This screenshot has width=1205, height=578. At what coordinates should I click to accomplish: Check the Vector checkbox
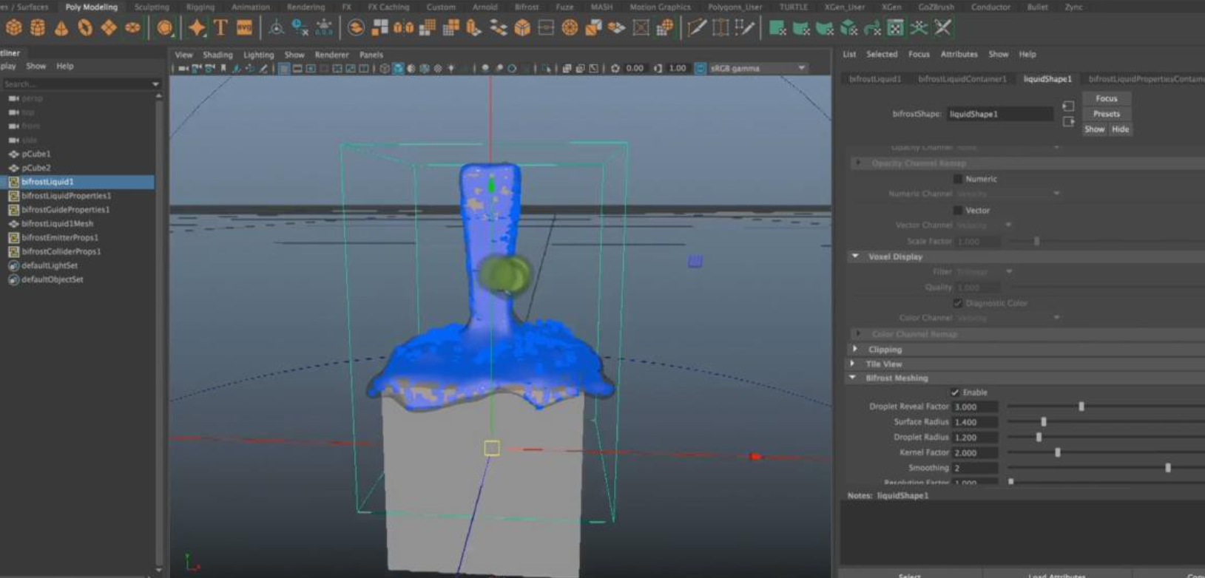tap(958, 211)
